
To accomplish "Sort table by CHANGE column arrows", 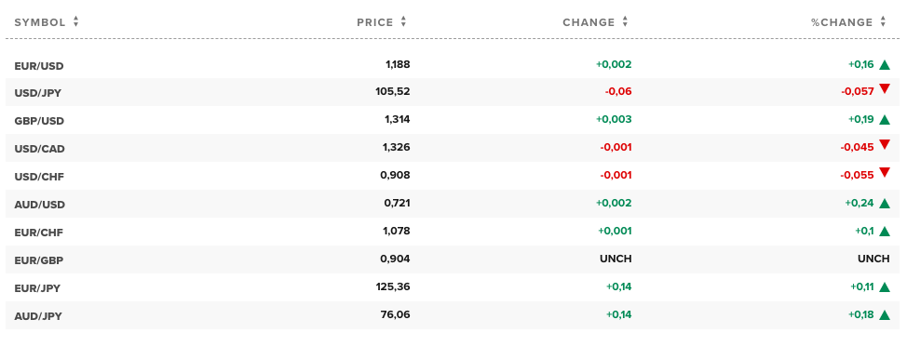I will (625, 22).
